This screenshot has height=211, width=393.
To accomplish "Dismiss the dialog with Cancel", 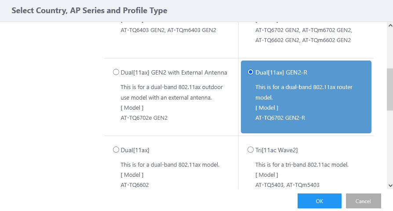I will coord(363,201).
